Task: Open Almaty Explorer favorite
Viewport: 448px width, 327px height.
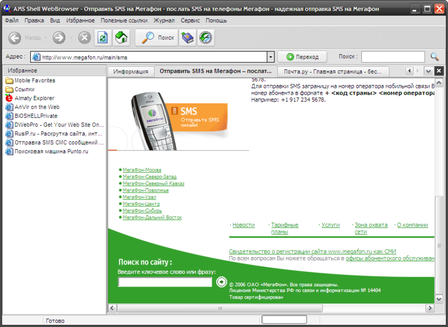Action: click(x=30, y=98)
